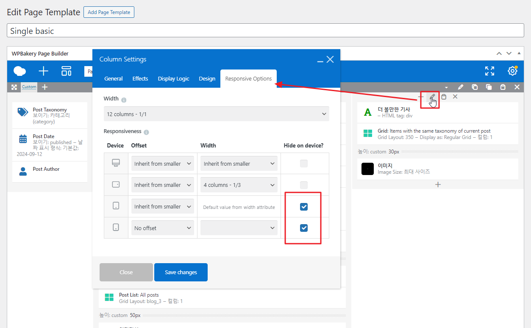Move the WPBakery panel up with the up chevron
Image resolution: width=531 pixels, height=328 pixels.
pos(499,53)
